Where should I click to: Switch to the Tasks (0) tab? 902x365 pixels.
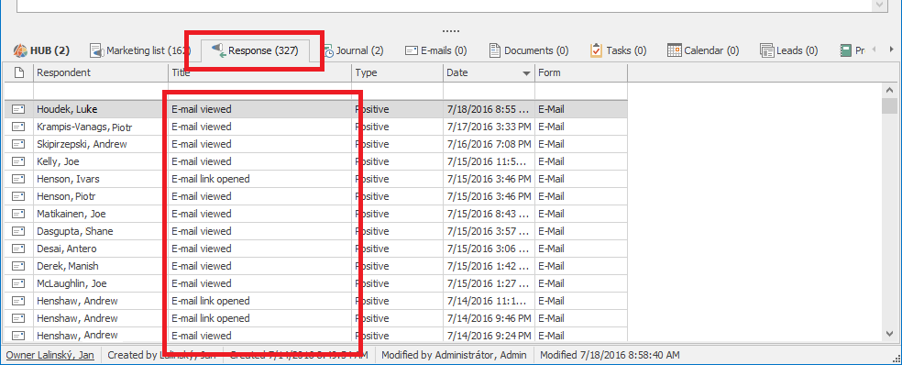[619, 50]
